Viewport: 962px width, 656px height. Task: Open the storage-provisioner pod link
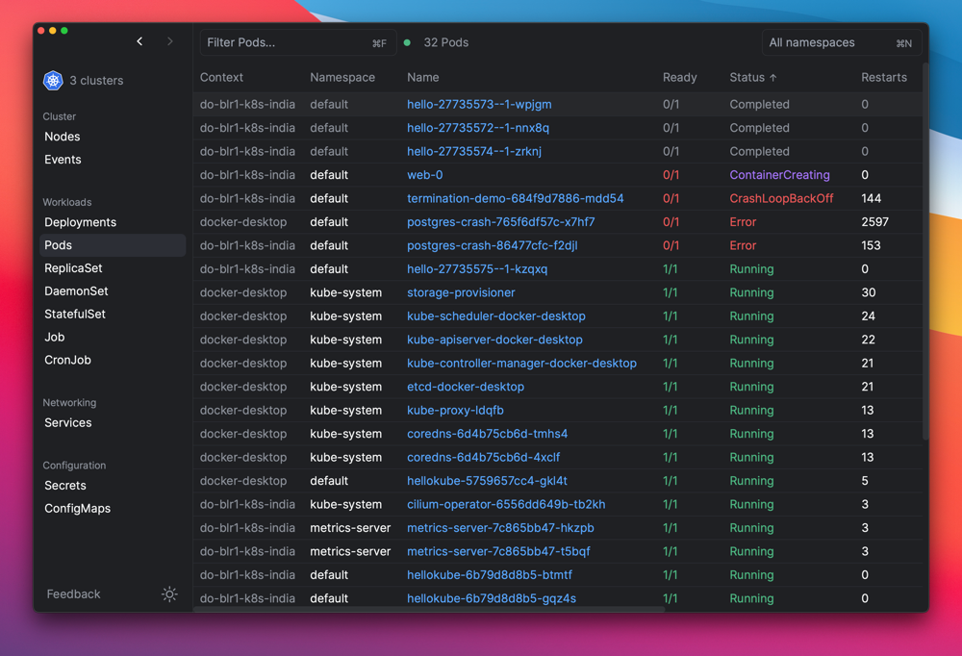click(x=461, y=292)
